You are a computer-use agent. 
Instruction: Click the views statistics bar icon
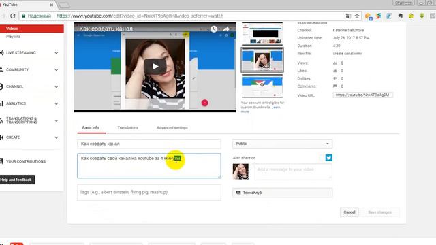pyautogui.click(x=335, y=63)
